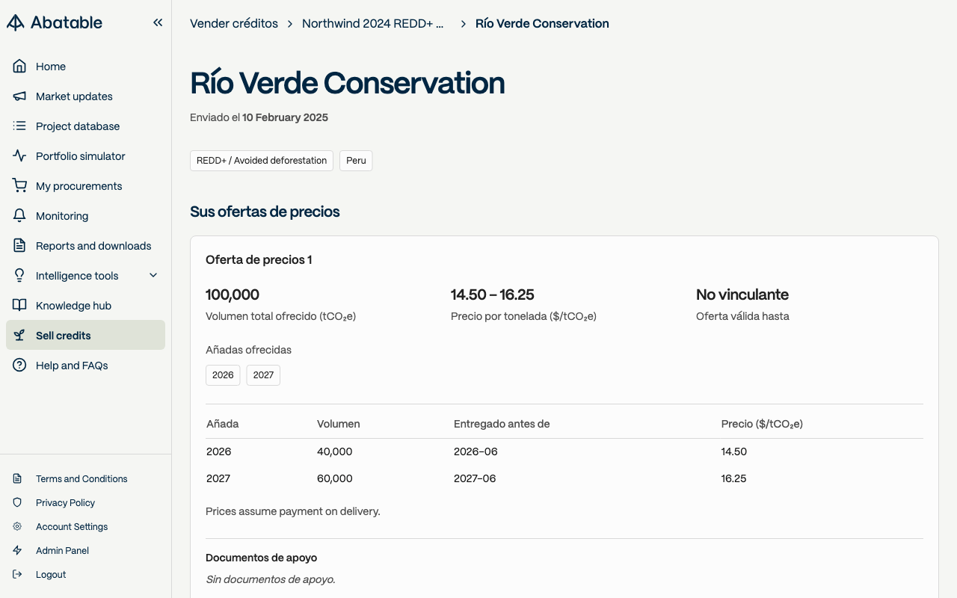Screen dimensions: 957x598
Task: Open Intelligence tools submenu
Action: 85,276
